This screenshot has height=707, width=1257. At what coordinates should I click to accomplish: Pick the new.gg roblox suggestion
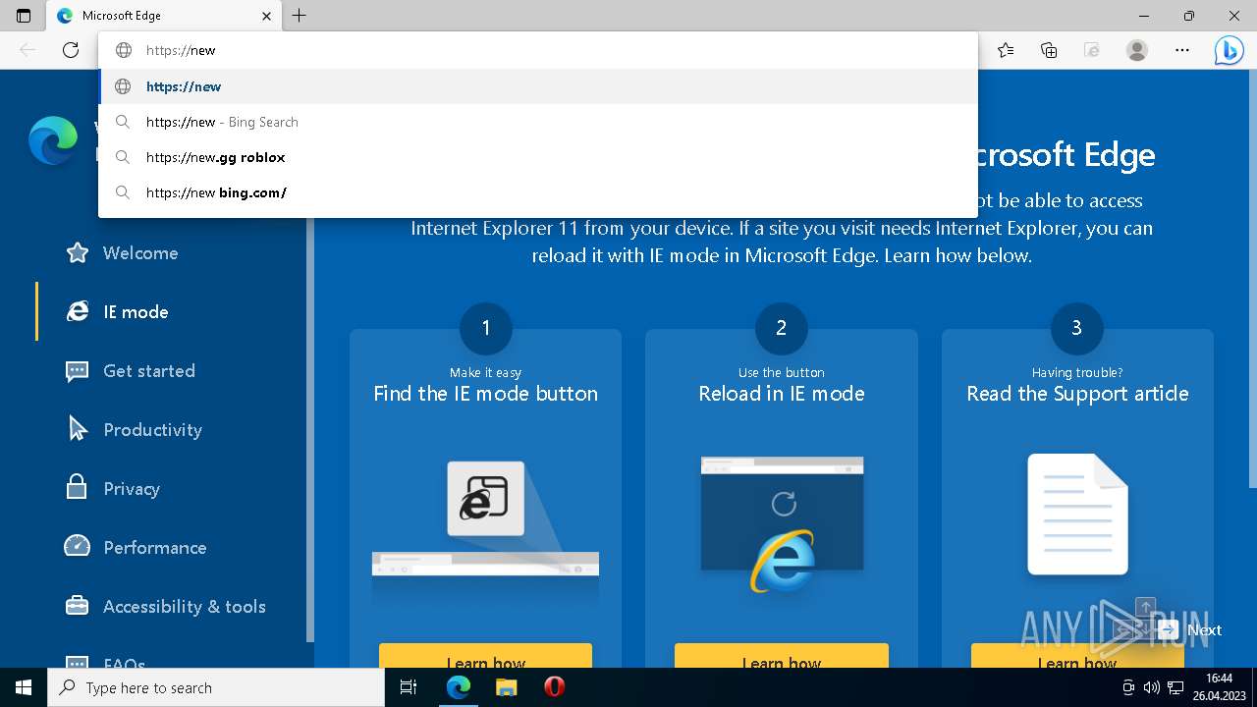click(x=538, y=157)
